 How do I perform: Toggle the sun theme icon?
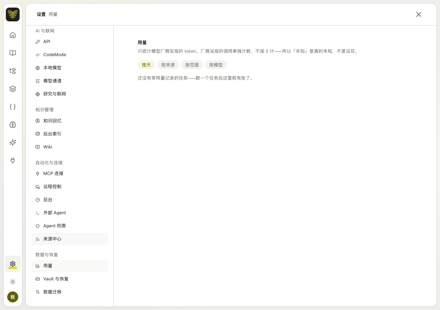(x=13, y=282)
